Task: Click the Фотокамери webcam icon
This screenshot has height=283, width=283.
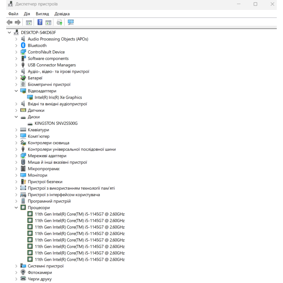Action: point(23,273)
